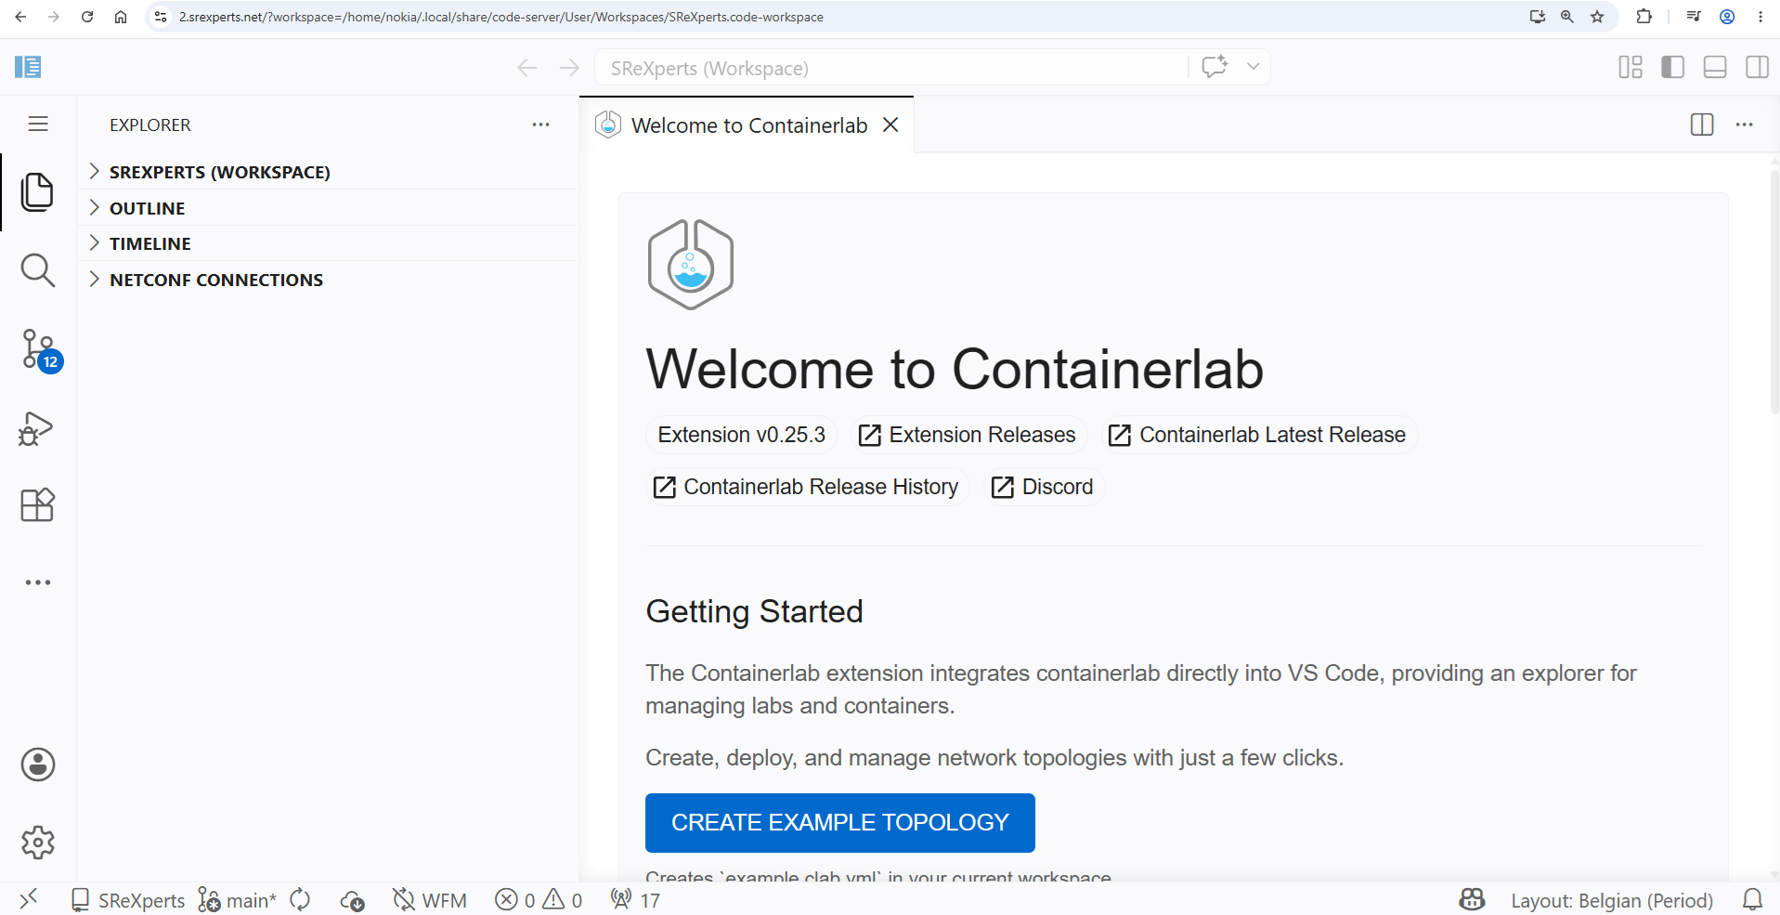Viewport: 1780px width, 915px height.
Task: Open the remote window indicator in status bar
Action: pos(29,899)
